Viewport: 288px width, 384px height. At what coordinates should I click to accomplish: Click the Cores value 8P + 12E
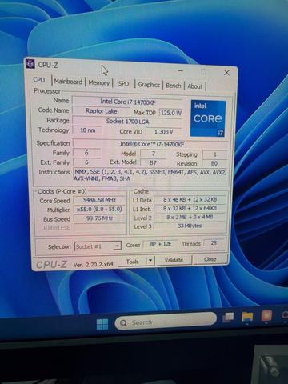tap(161, 244)
